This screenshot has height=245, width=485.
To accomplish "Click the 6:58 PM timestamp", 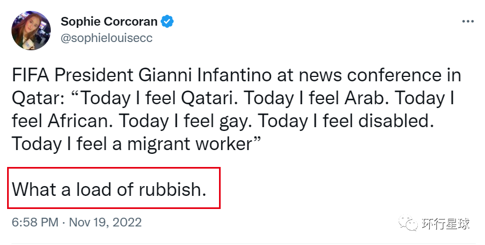I will point(35,223).
